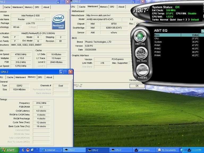This screenshot has width=204, height=153.
Task: Select Quiet profile in uGuru
Action: pos(172,20)
